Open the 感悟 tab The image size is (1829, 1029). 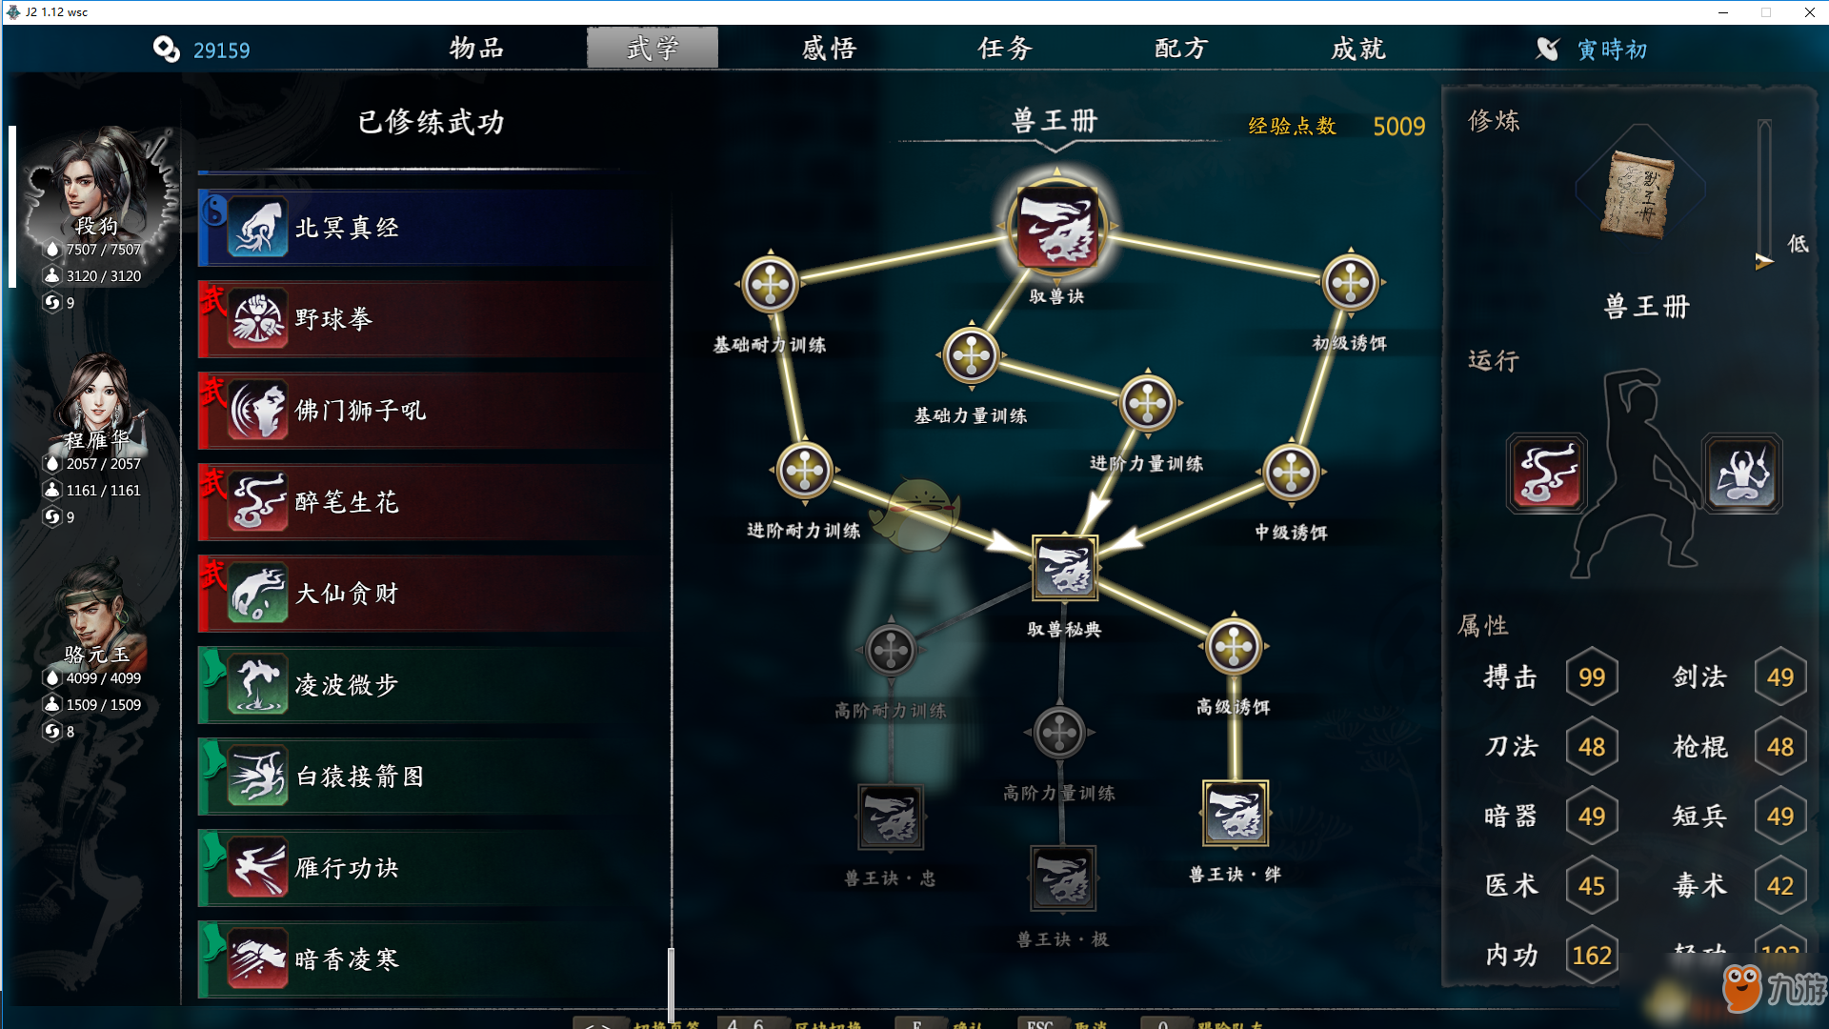click(x=829, y=49)
